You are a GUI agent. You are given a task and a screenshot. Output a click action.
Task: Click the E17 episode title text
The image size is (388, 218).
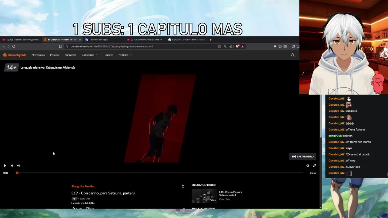click(103, 193)
